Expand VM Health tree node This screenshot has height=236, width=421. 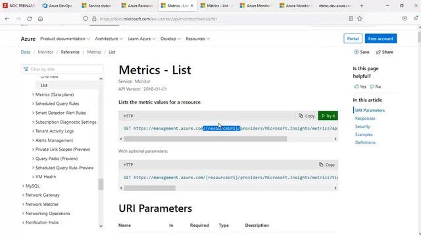pos(33,177)
